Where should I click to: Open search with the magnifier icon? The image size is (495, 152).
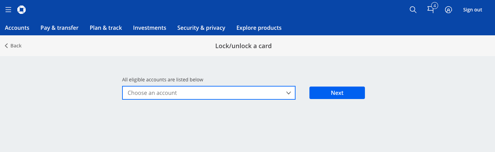click(x=413, y=10)
